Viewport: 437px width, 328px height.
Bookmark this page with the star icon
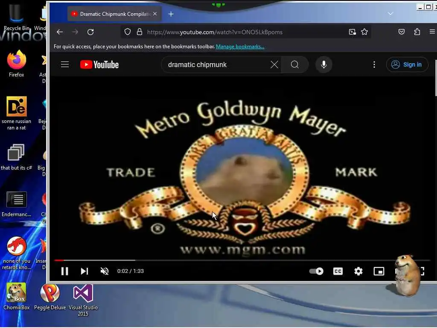coord(364,32)
